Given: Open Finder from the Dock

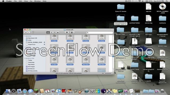Looking at the screenshot, I should [x=8, y=91].
